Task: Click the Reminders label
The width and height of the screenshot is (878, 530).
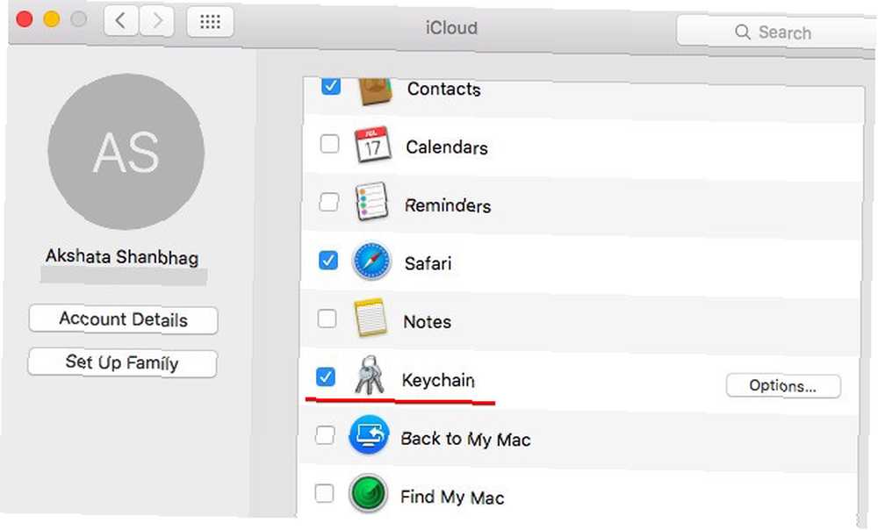Action: (448, 205)
